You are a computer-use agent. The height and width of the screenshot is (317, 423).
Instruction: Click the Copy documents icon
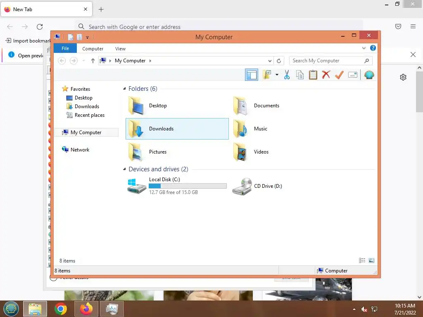(x=300, y=75)
